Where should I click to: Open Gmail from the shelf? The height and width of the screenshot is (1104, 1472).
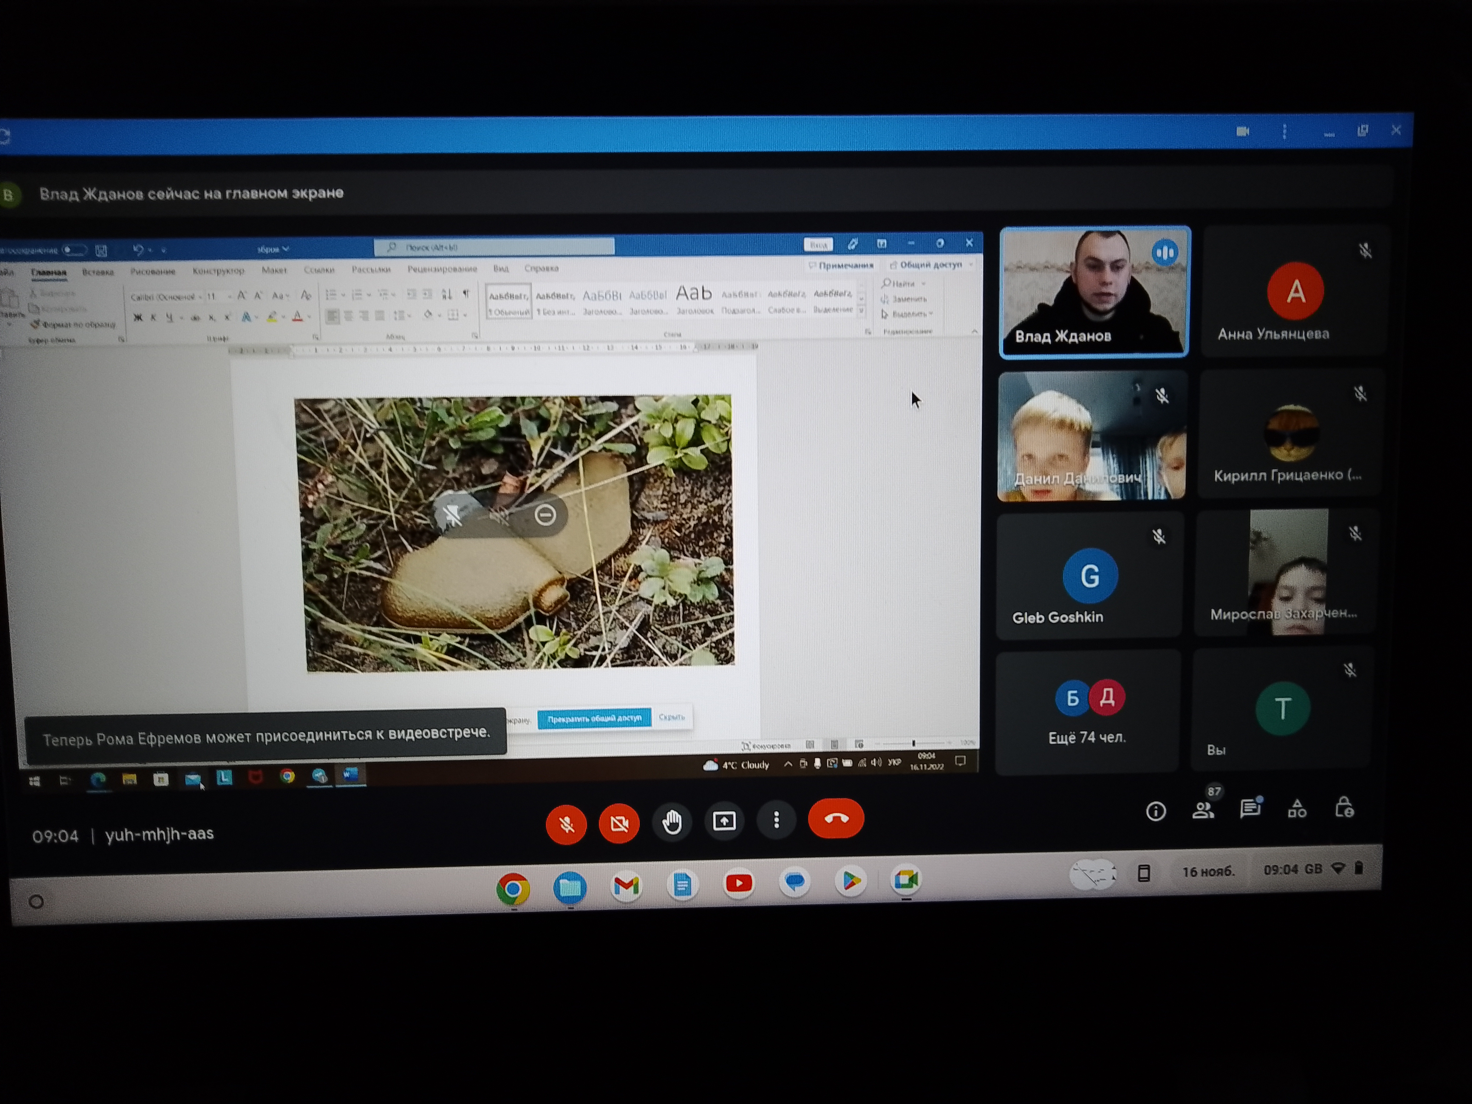[626, 886]
